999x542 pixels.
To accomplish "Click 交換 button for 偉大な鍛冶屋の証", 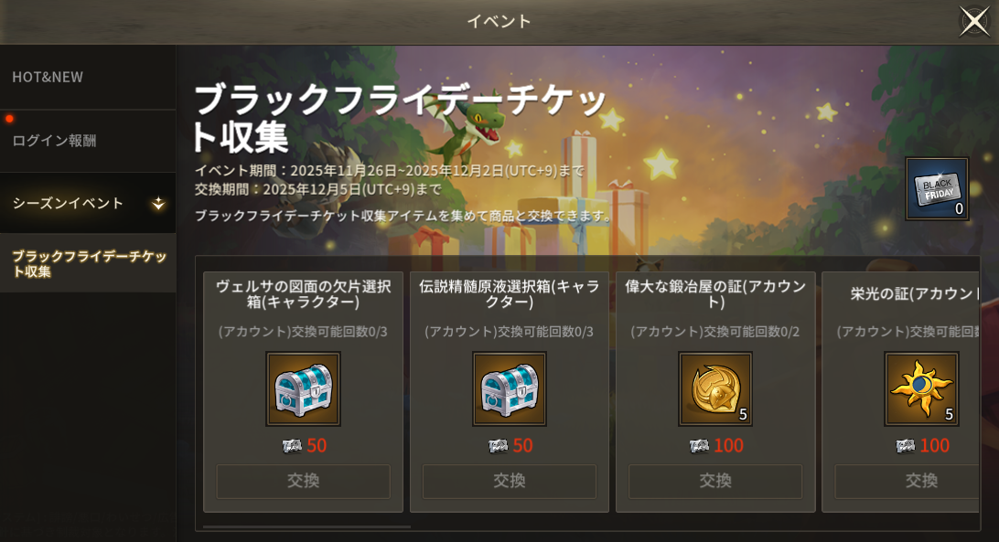I will pos(715,481).
